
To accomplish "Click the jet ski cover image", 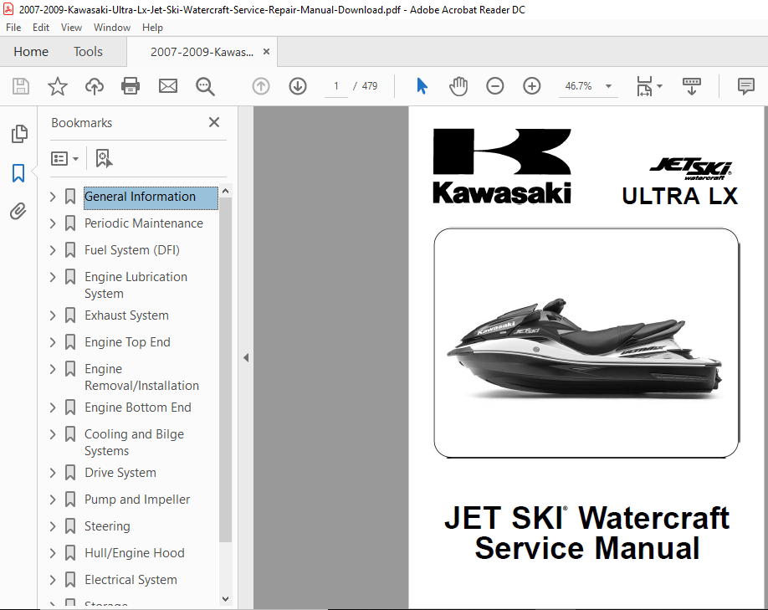I will pos(586,343).
